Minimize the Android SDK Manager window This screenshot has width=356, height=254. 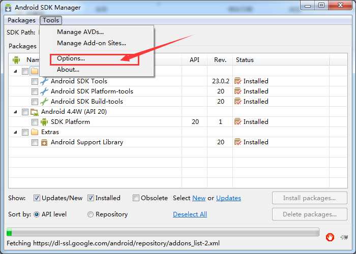308,6
